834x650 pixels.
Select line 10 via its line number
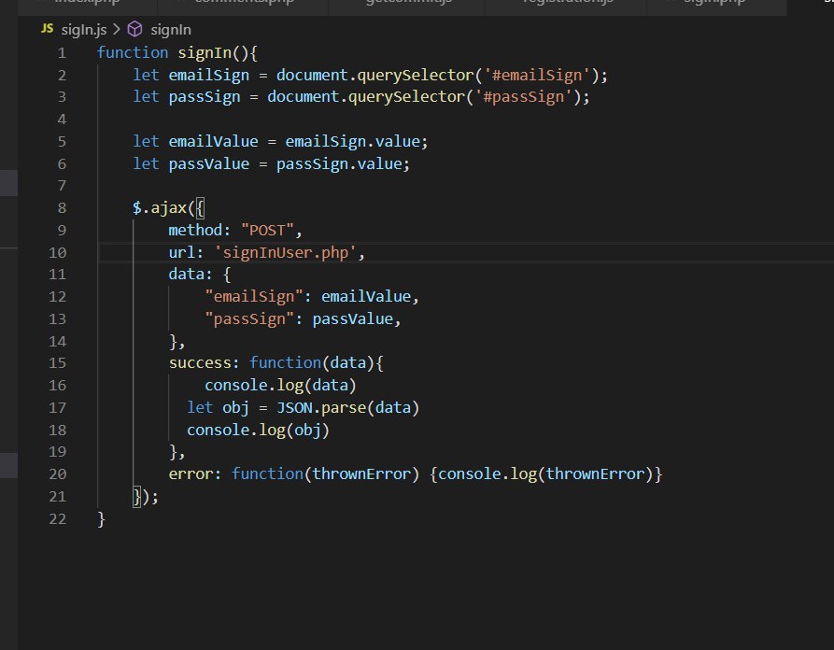tap(57, 252)
